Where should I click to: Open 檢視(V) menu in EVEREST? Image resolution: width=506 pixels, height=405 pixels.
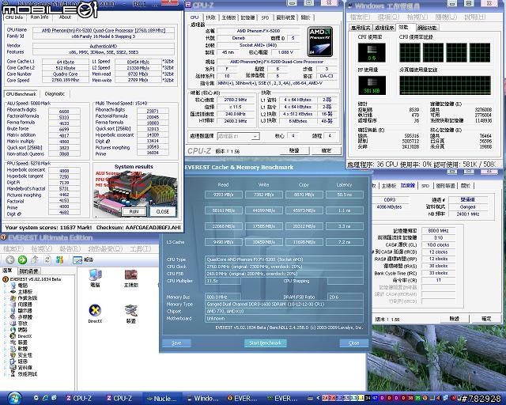click(x=41, y=249)
